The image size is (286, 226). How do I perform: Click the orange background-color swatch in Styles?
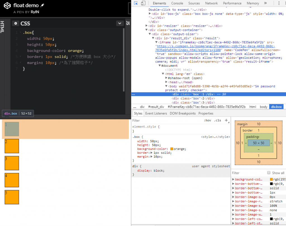[172, 149]
